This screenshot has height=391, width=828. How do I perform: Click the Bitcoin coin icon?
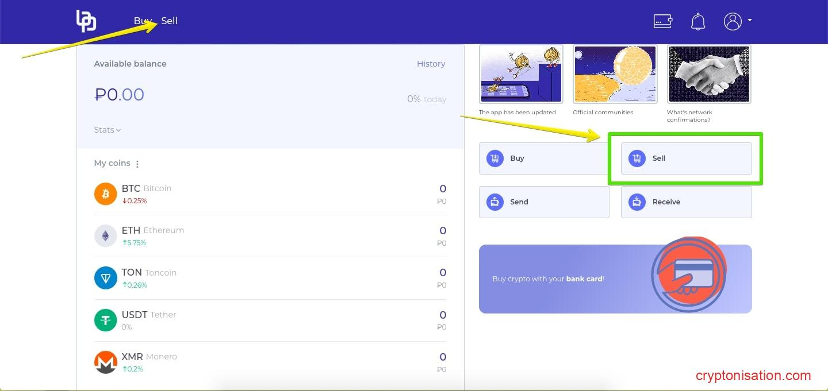[x=105, y=194]
